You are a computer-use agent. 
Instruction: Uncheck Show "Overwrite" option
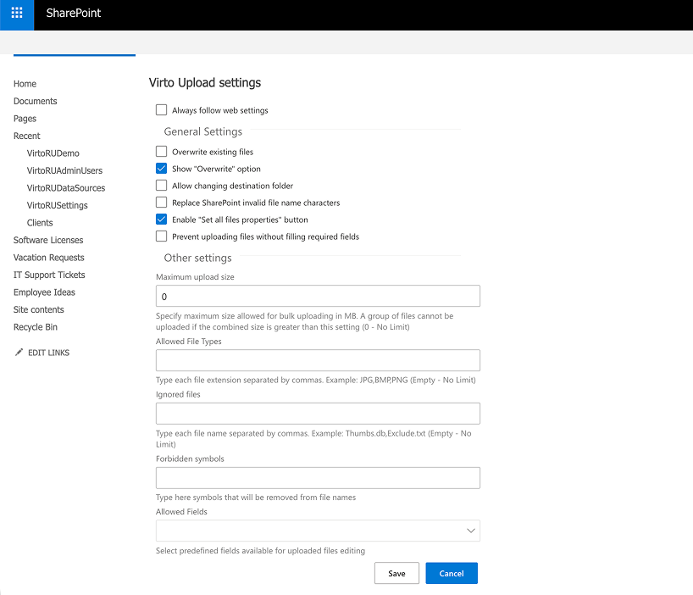click(161, 169)
